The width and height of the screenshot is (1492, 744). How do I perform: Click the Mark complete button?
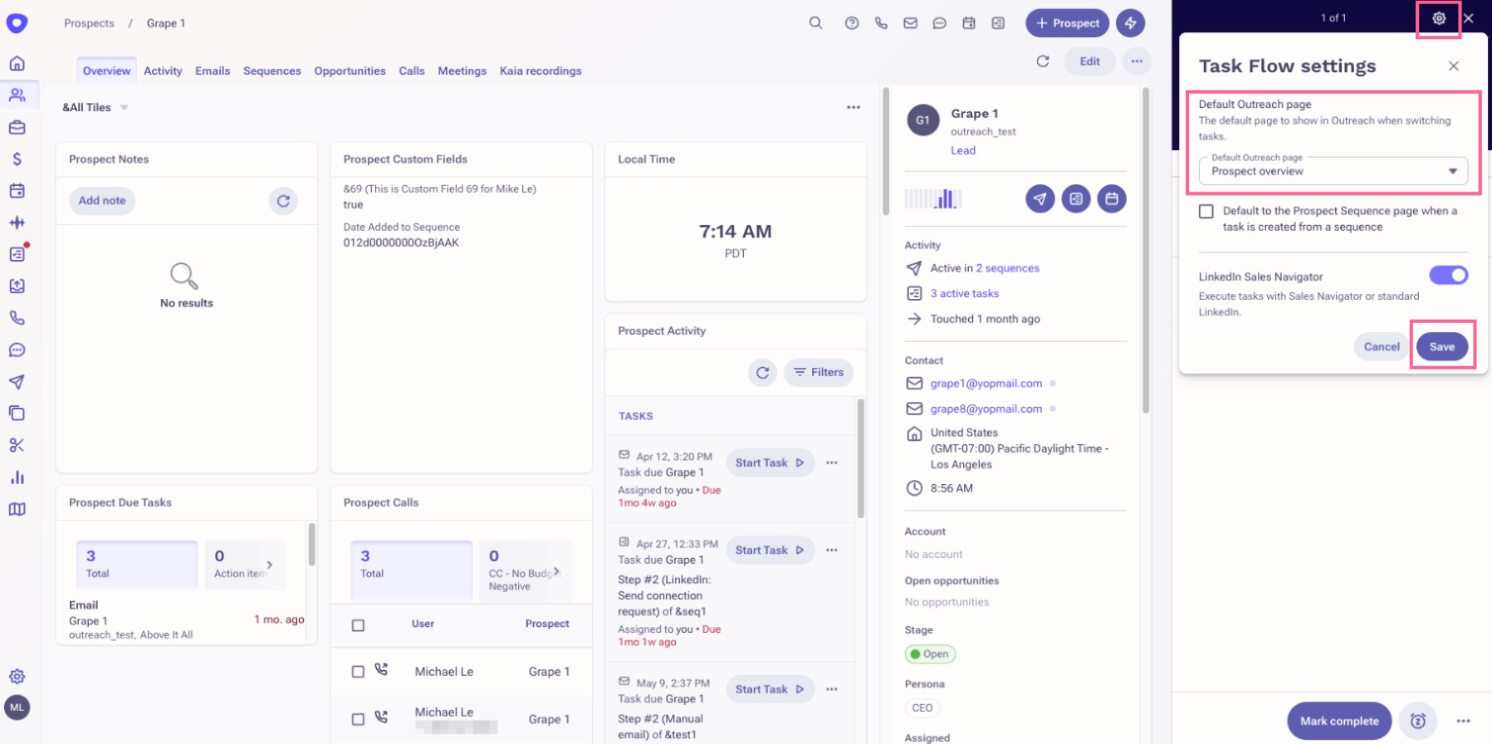(1339, 721)
